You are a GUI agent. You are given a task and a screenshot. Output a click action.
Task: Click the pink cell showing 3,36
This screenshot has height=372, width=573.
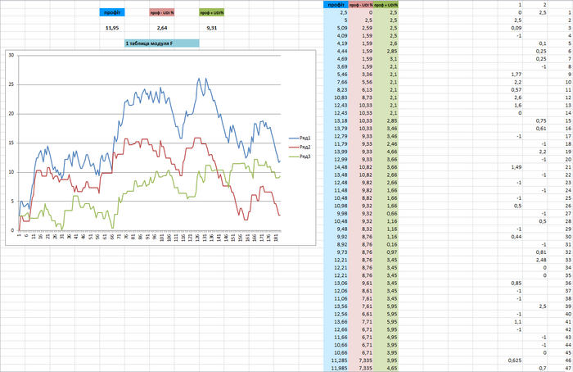tap(361, 75)
